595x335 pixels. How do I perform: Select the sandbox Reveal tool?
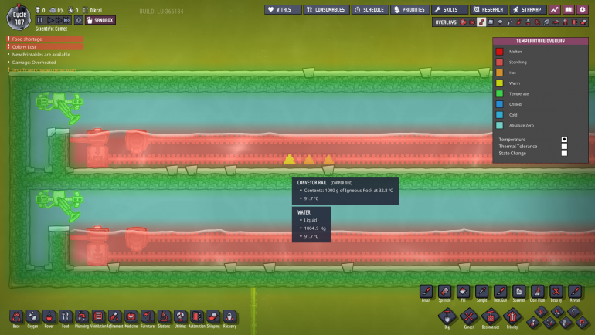click(x=574, y=292)
